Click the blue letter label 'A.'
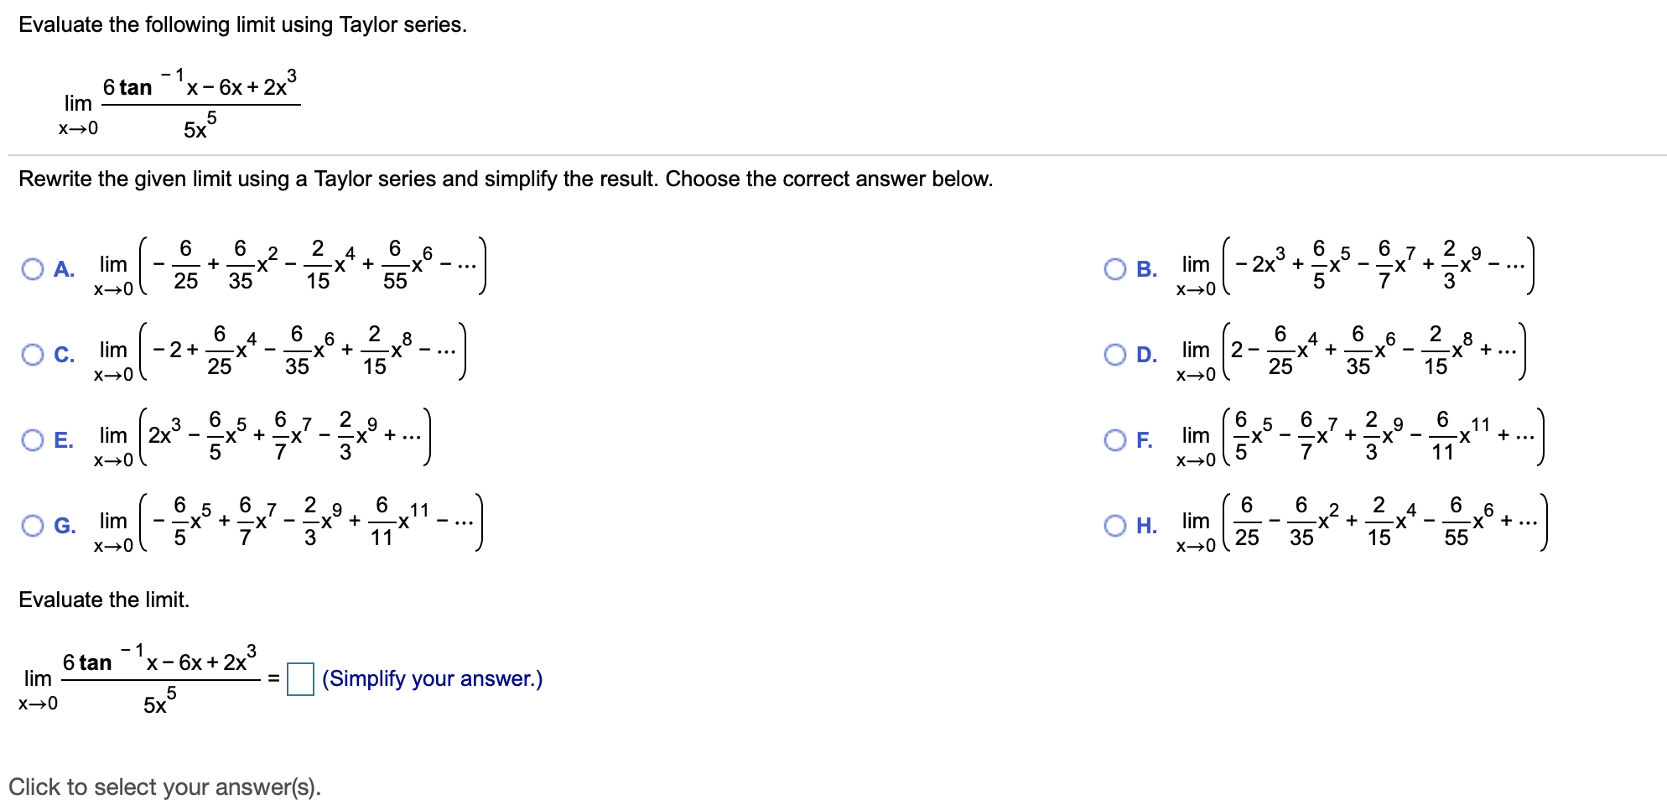Screen dimensions: 1667x805 [x=63, y=270]
